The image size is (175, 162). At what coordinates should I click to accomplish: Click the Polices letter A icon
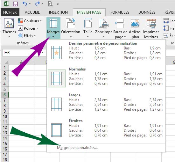pos(20,28)
